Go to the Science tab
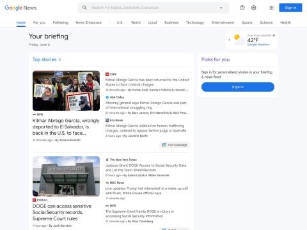 click(266, 22)
